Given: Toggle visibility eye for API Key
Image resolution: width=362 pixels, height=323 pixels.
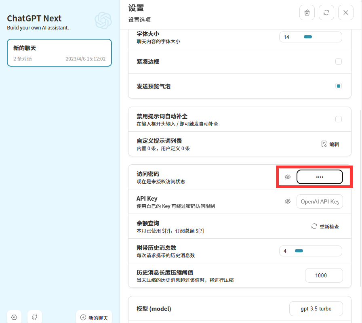Looking at the screenshot, I should pyautogui.click(x=287, y=201).
